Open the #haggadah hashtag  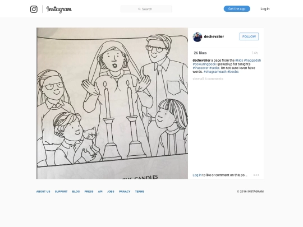tap(252, 60)
